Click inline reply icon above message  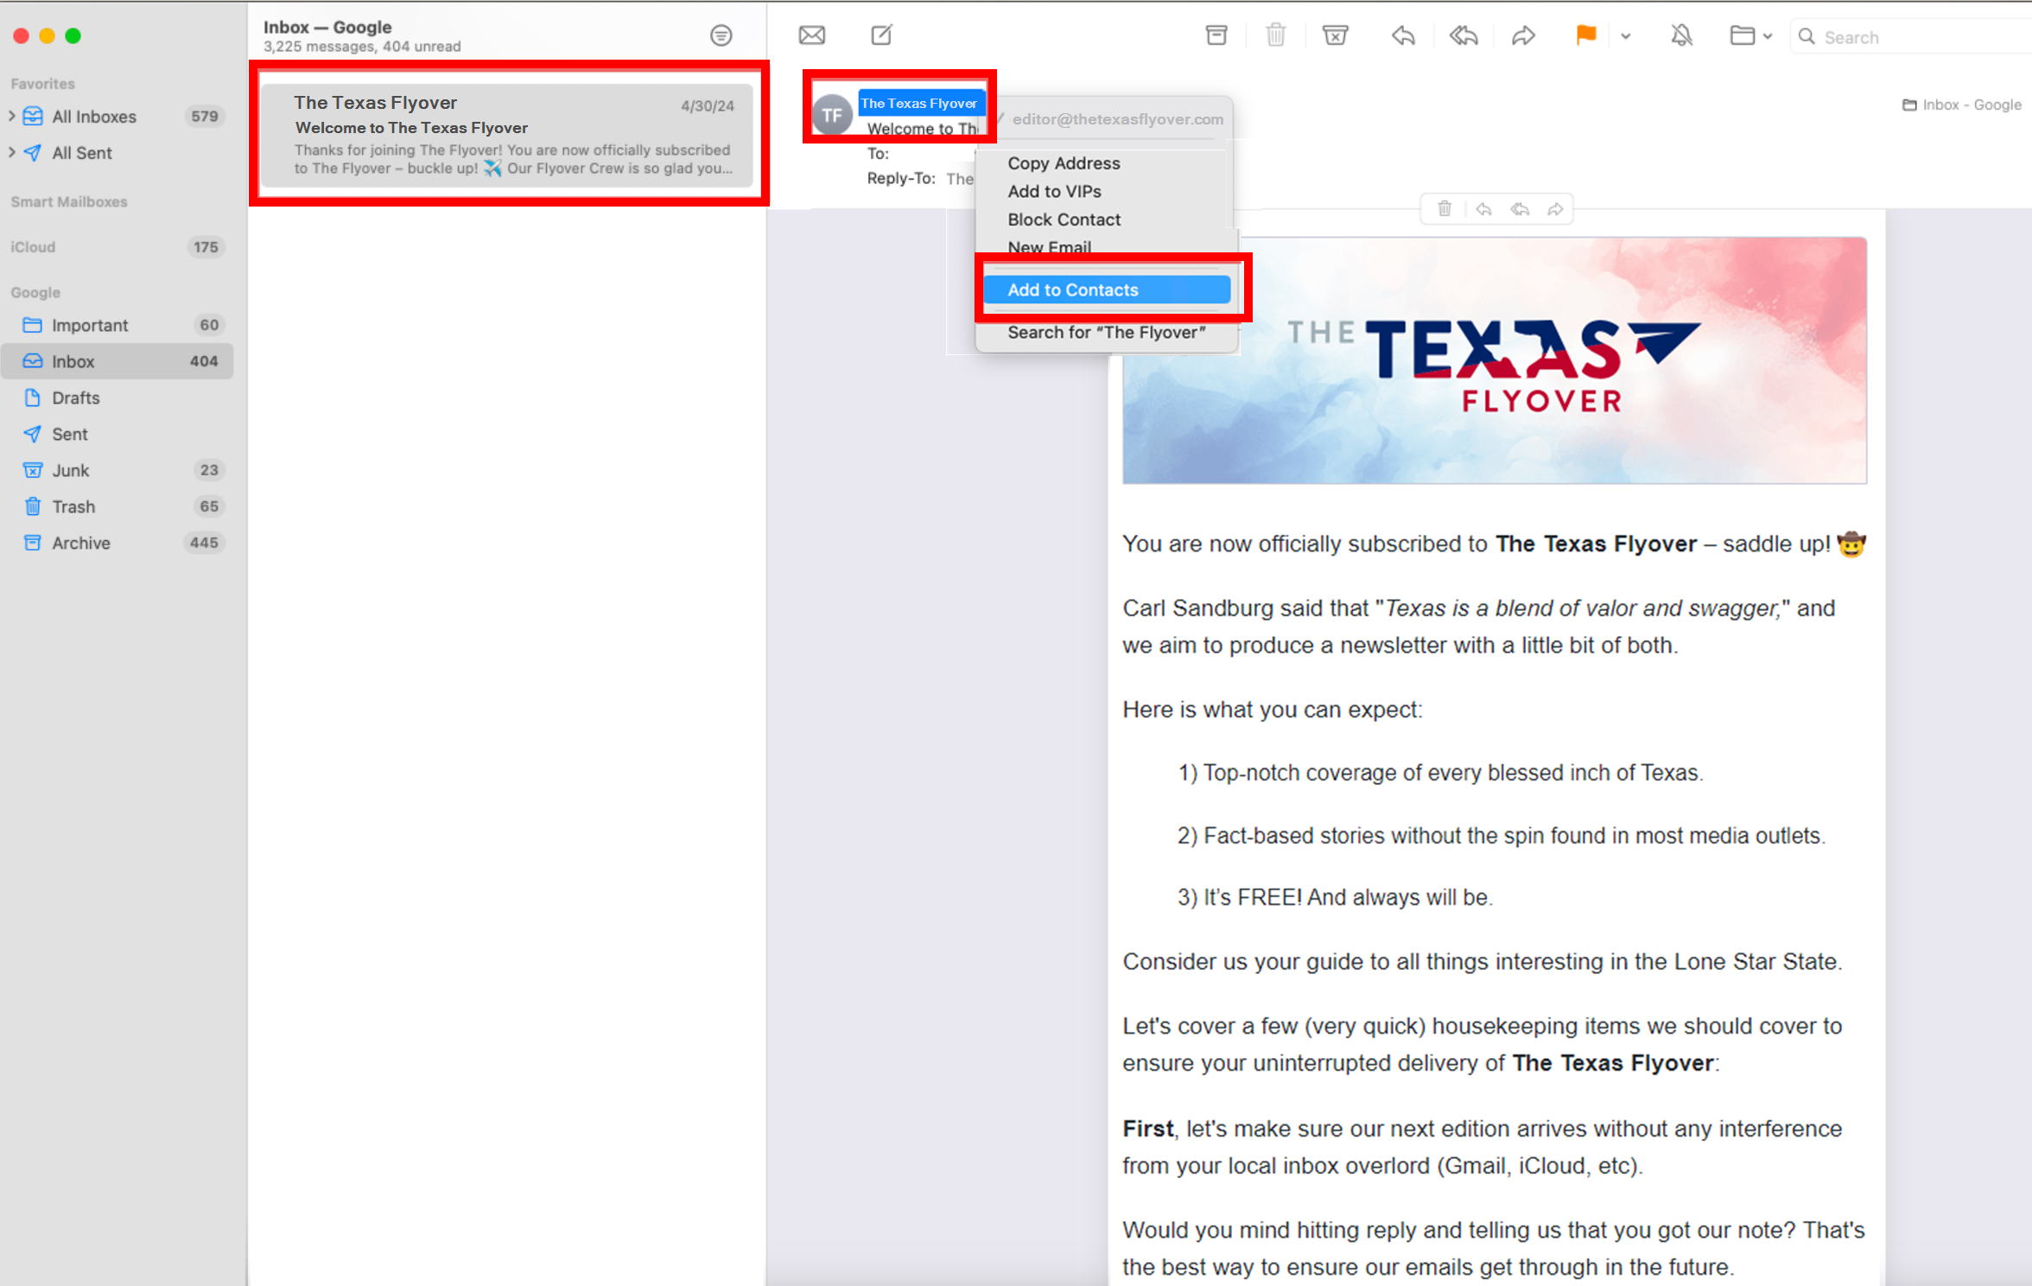click(x=1483, y=209)
